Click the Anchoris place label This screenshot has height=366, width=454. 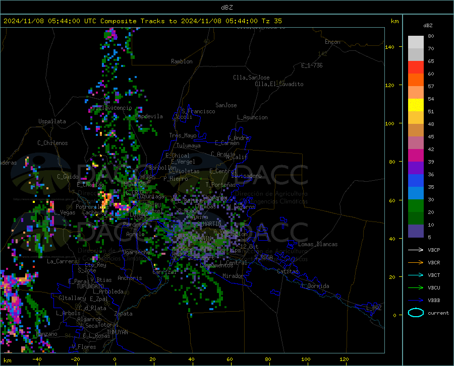tap(130, 278)
